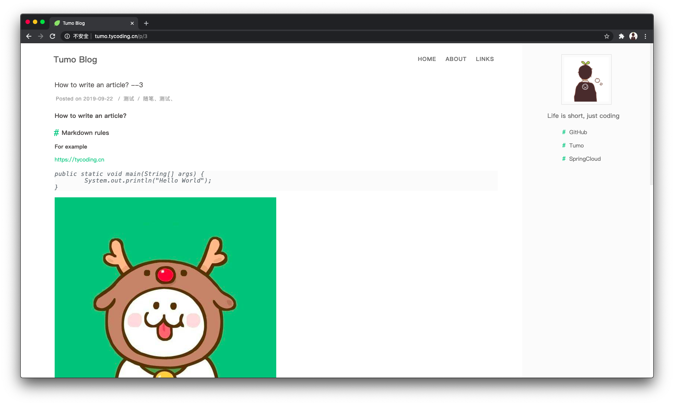
Task: Reload the page with the refresh icon
Action: point(52,36)
